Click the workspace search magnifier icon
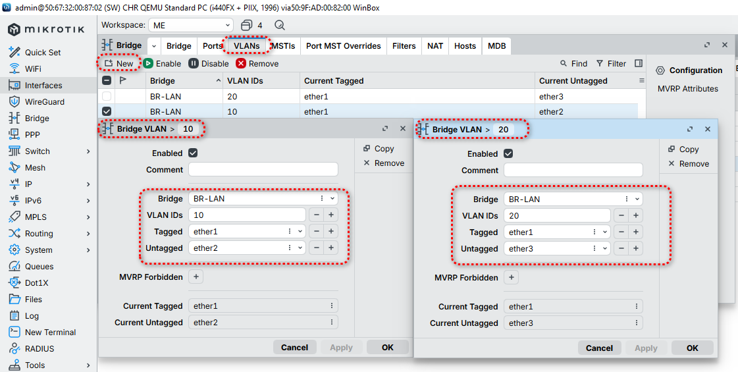Image resolution: width=738 pixels, height=372 pixels. pyautogui.click(x=280, y=25)
